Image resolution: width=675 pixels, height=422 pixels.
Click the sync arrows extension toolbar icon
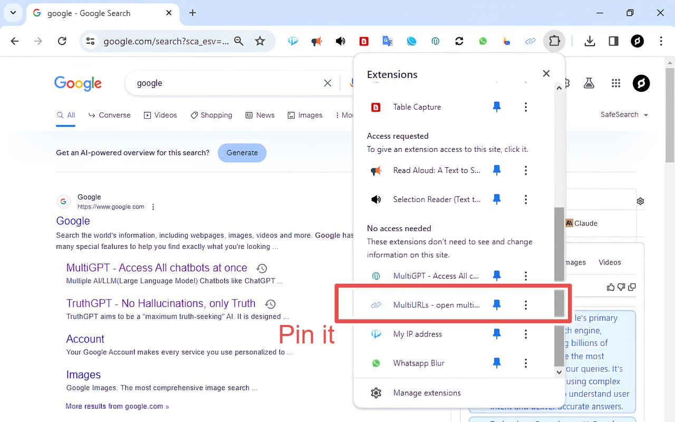[459, 41]
